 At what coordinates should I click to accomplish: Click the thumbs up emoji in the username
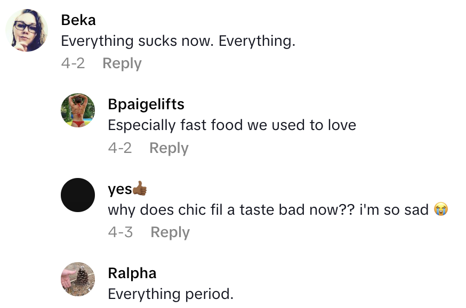coord(140,189)
